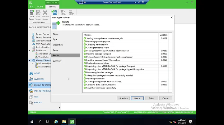Click the Duration column header
The height and width of the screenshot is (125, 224).
click(163, 35)
